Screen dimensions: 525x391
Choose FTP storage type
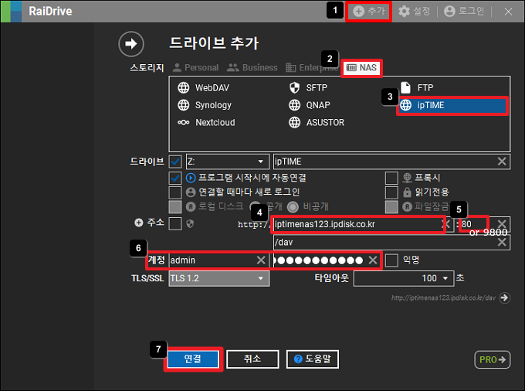point(416,88)
